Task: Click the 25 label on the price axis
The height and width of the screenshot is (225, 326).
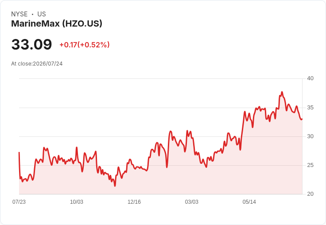Action: pos(310,165)
